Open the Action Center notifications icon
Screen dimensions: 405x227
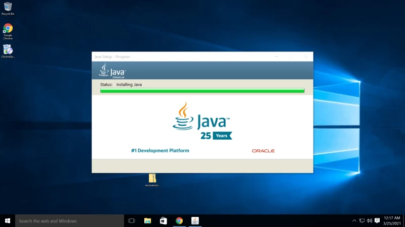377,220
